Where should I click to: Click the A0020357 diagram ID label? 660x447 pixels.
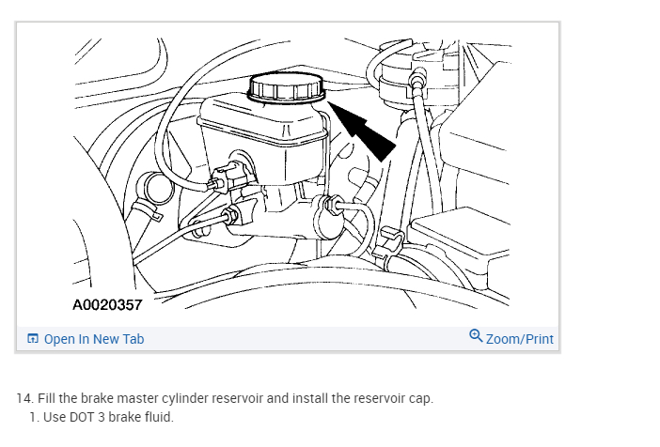[x=107, y=305]
